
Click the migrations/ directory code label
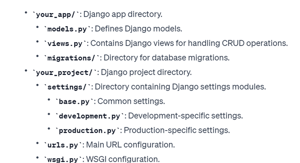pos(72,58)
